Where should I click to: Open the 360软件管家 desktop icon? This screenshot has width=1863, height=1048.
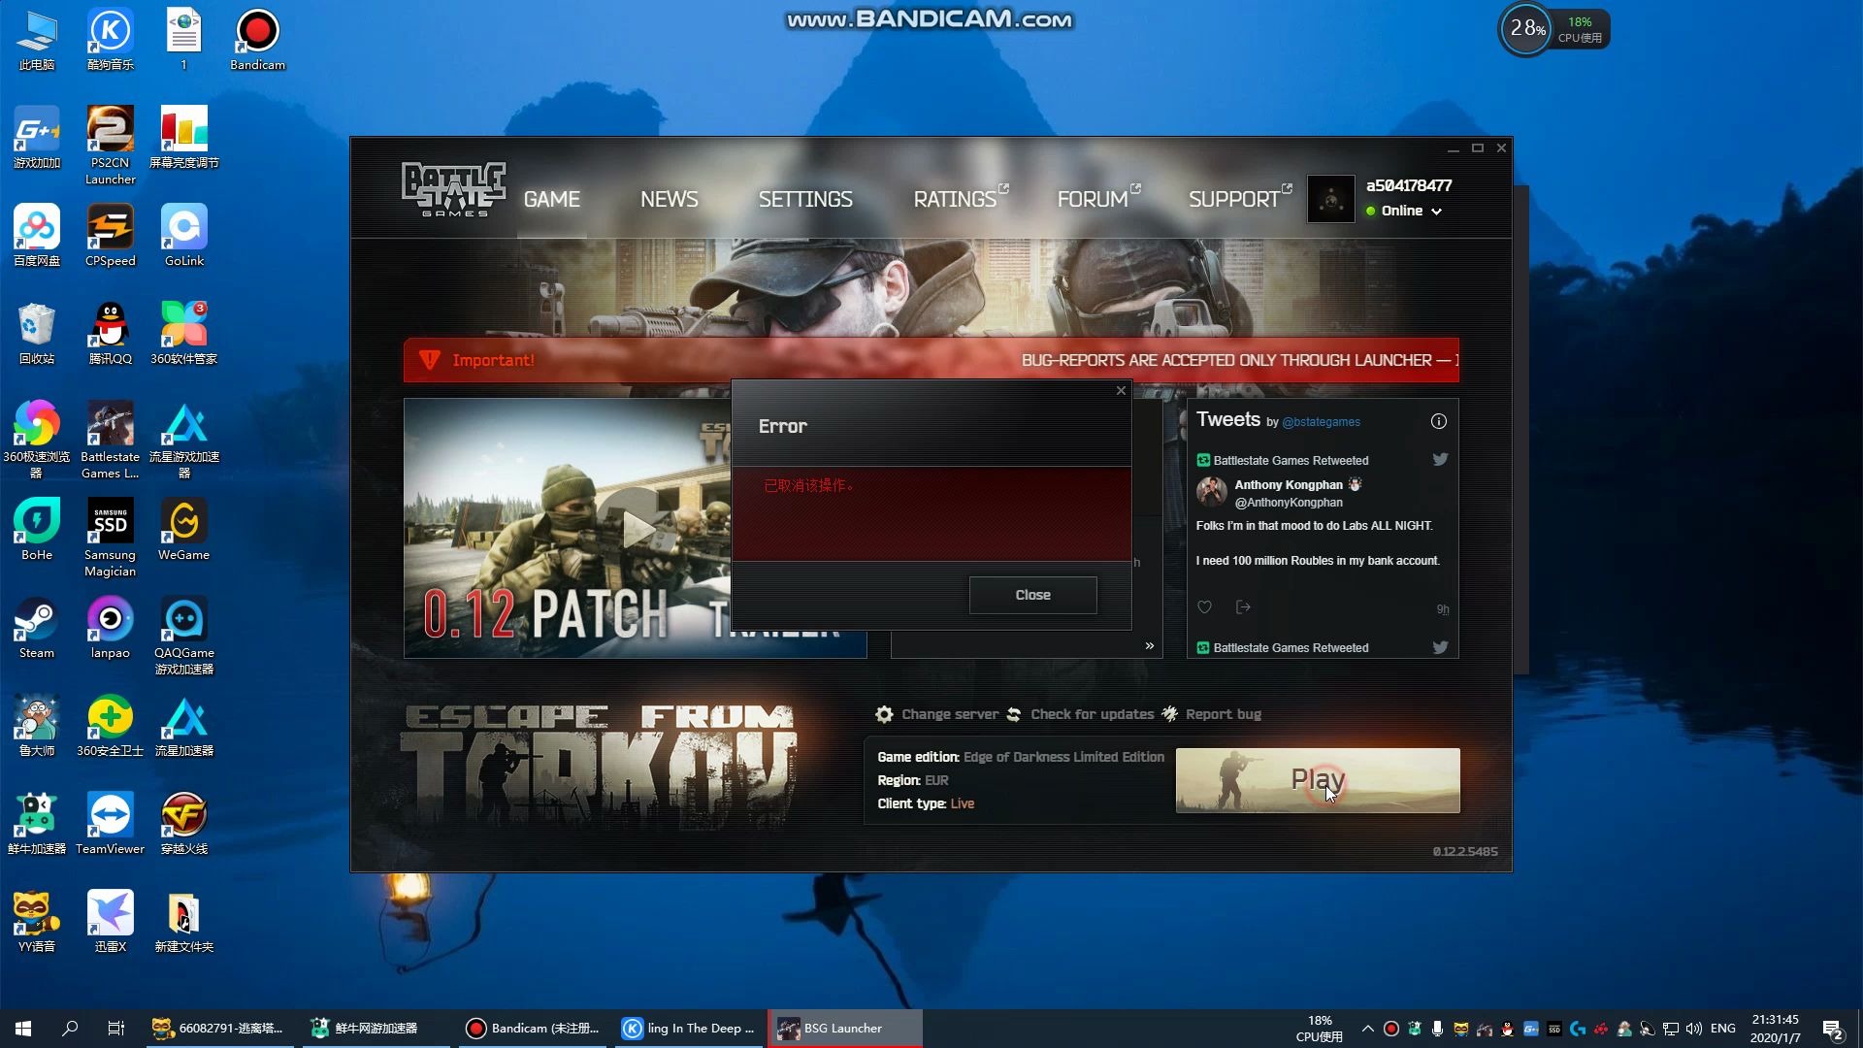click(183, 335)
